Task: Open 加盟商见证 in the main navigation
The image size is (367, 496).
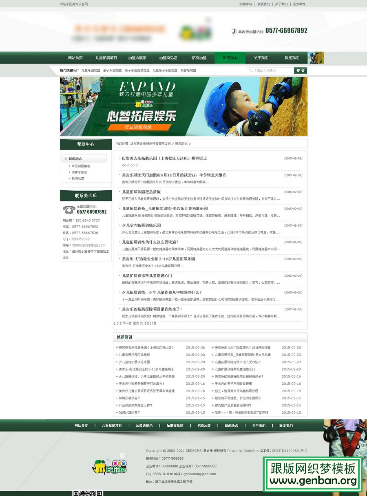Action: click(x=168, y=58)
